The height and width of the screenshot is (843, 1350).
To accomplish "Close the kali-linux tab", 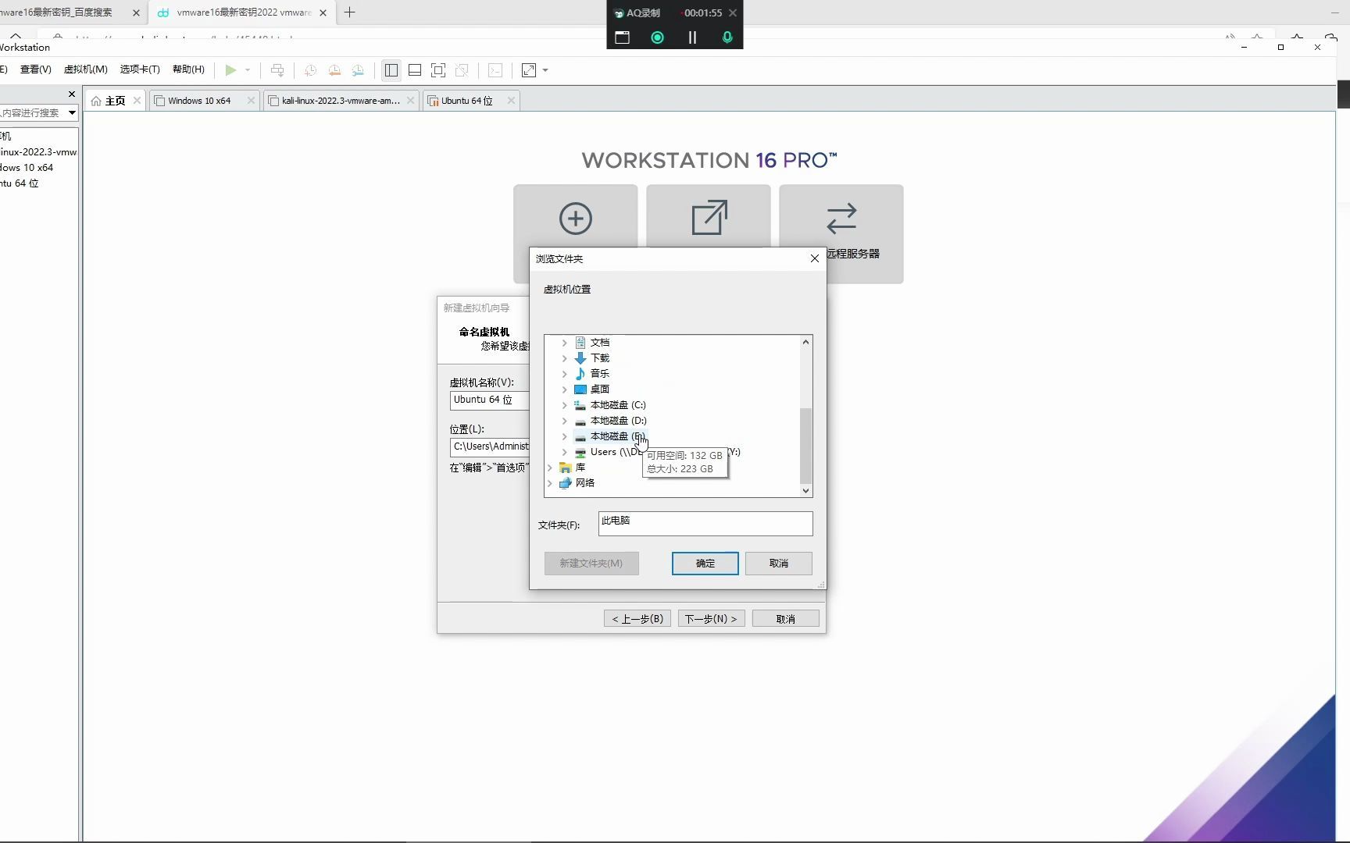I will click(x=410, y=100).
